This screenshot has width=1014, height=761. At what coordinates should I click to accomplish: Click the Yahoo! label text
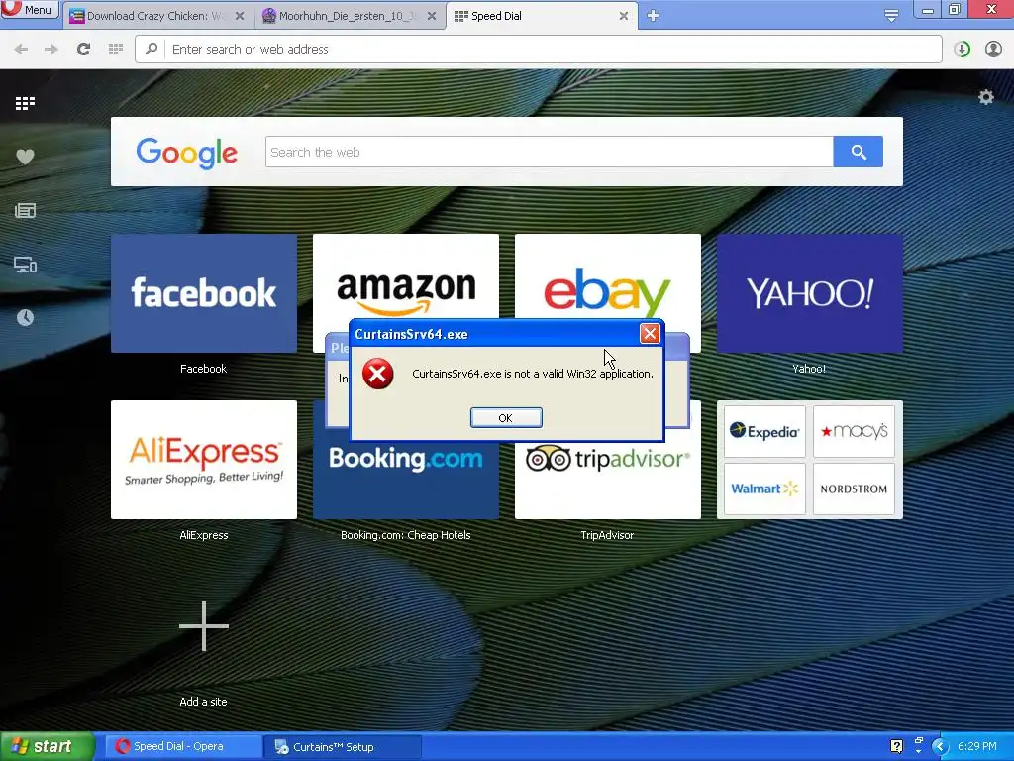coord(809,369)
